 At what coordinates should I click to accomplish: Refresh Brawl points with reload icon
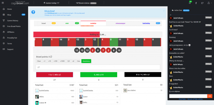click(51, 57)
